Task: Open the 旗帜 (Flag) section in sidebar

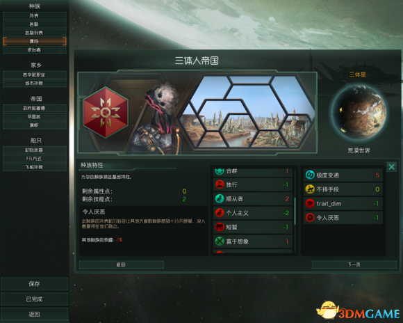Action: [x=35, y=125]
